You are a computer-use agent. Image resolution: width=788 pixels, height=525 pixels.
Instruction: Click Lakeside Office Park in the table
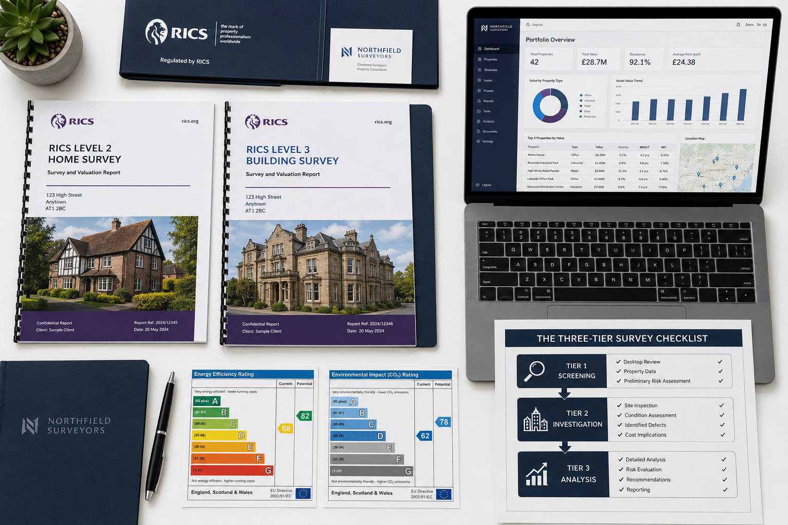click(540, 179)
